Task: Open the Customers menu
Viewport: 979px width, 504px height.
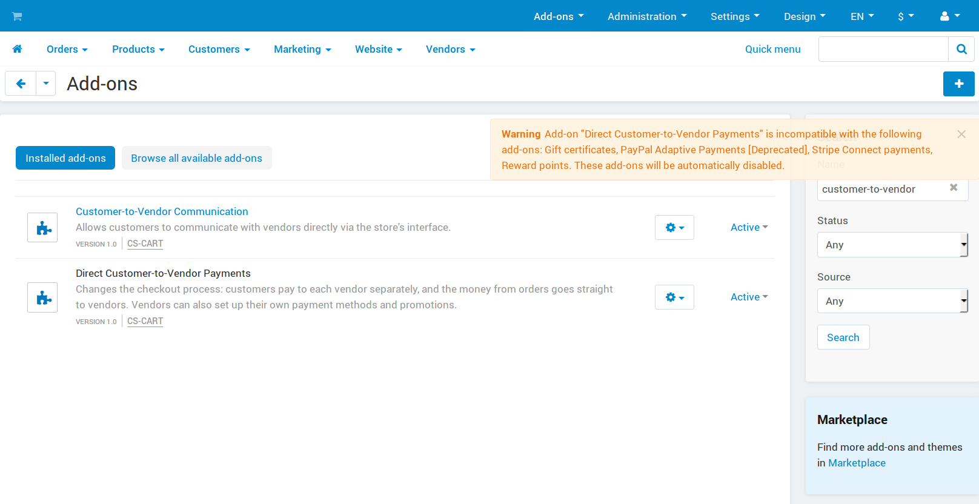Action: pyautogui.click(x=219, y=49)
